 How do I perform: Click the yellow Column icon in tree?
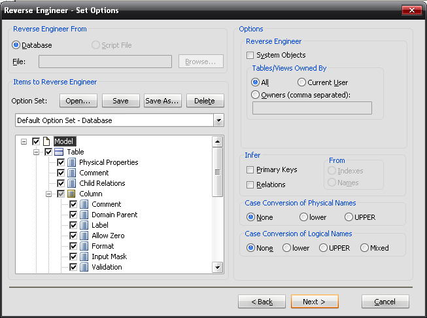point(71,194)
